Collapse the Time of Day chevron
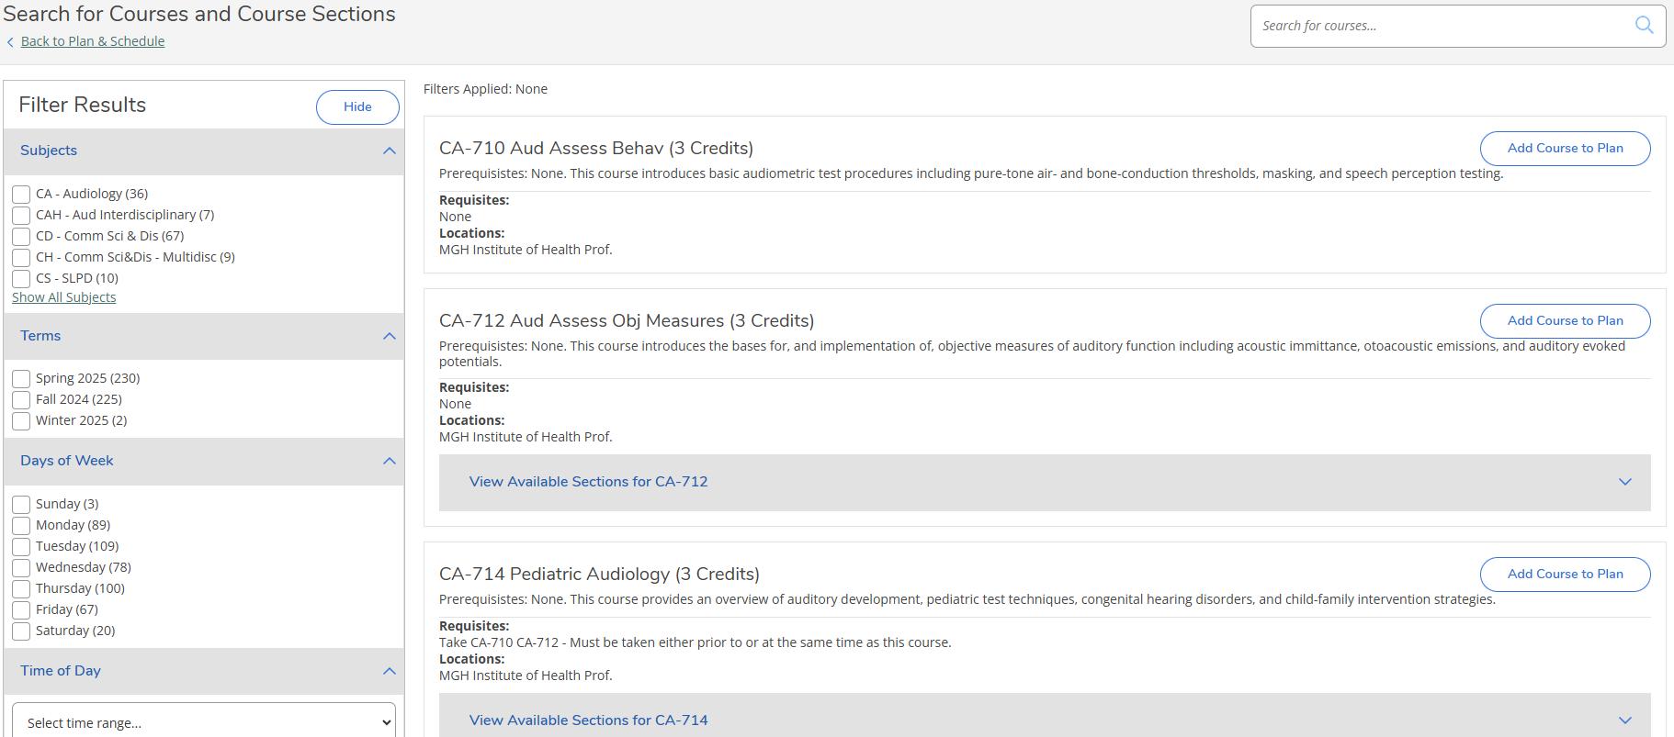 (389, 671)
